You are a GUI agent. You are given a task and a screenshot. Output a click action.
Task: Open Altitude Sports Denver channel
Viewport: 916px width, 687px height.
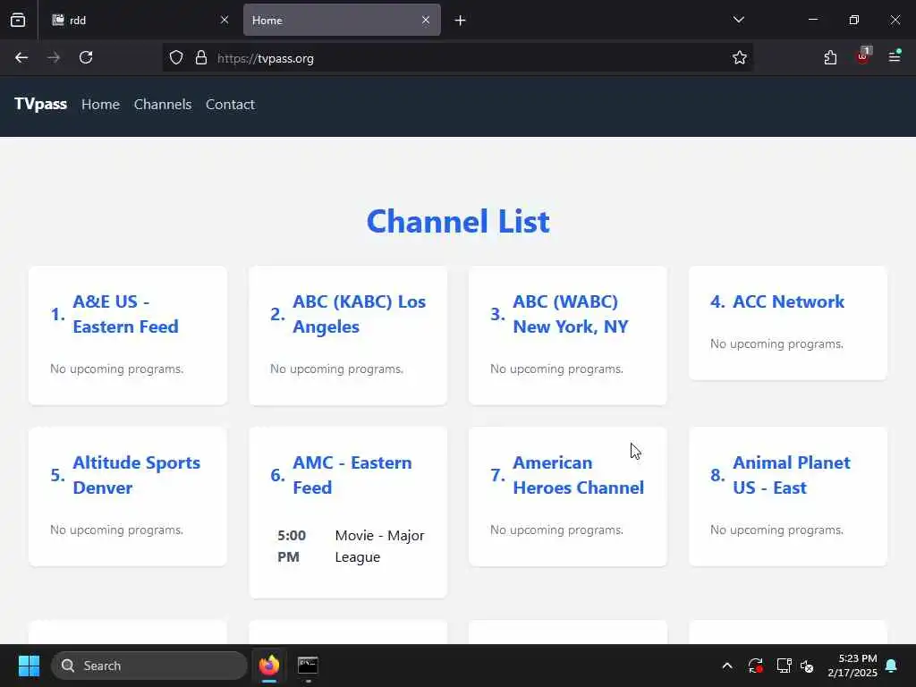[137, 475]
